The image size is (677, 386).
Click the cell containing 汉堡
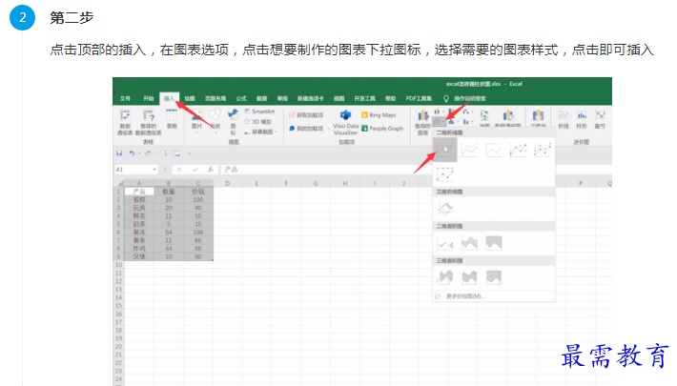click(139, 256)
